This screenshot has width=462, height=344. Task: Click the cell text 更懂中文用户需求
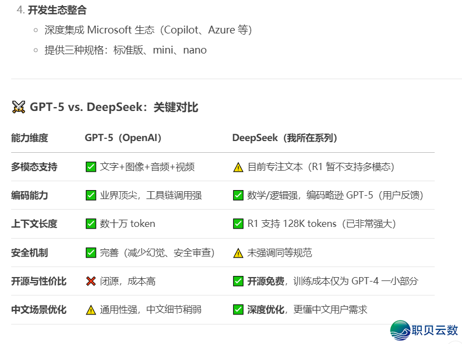330,309
